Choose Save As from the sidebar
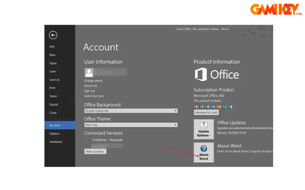This screenshot has height=190, width=305. [55, 80]
